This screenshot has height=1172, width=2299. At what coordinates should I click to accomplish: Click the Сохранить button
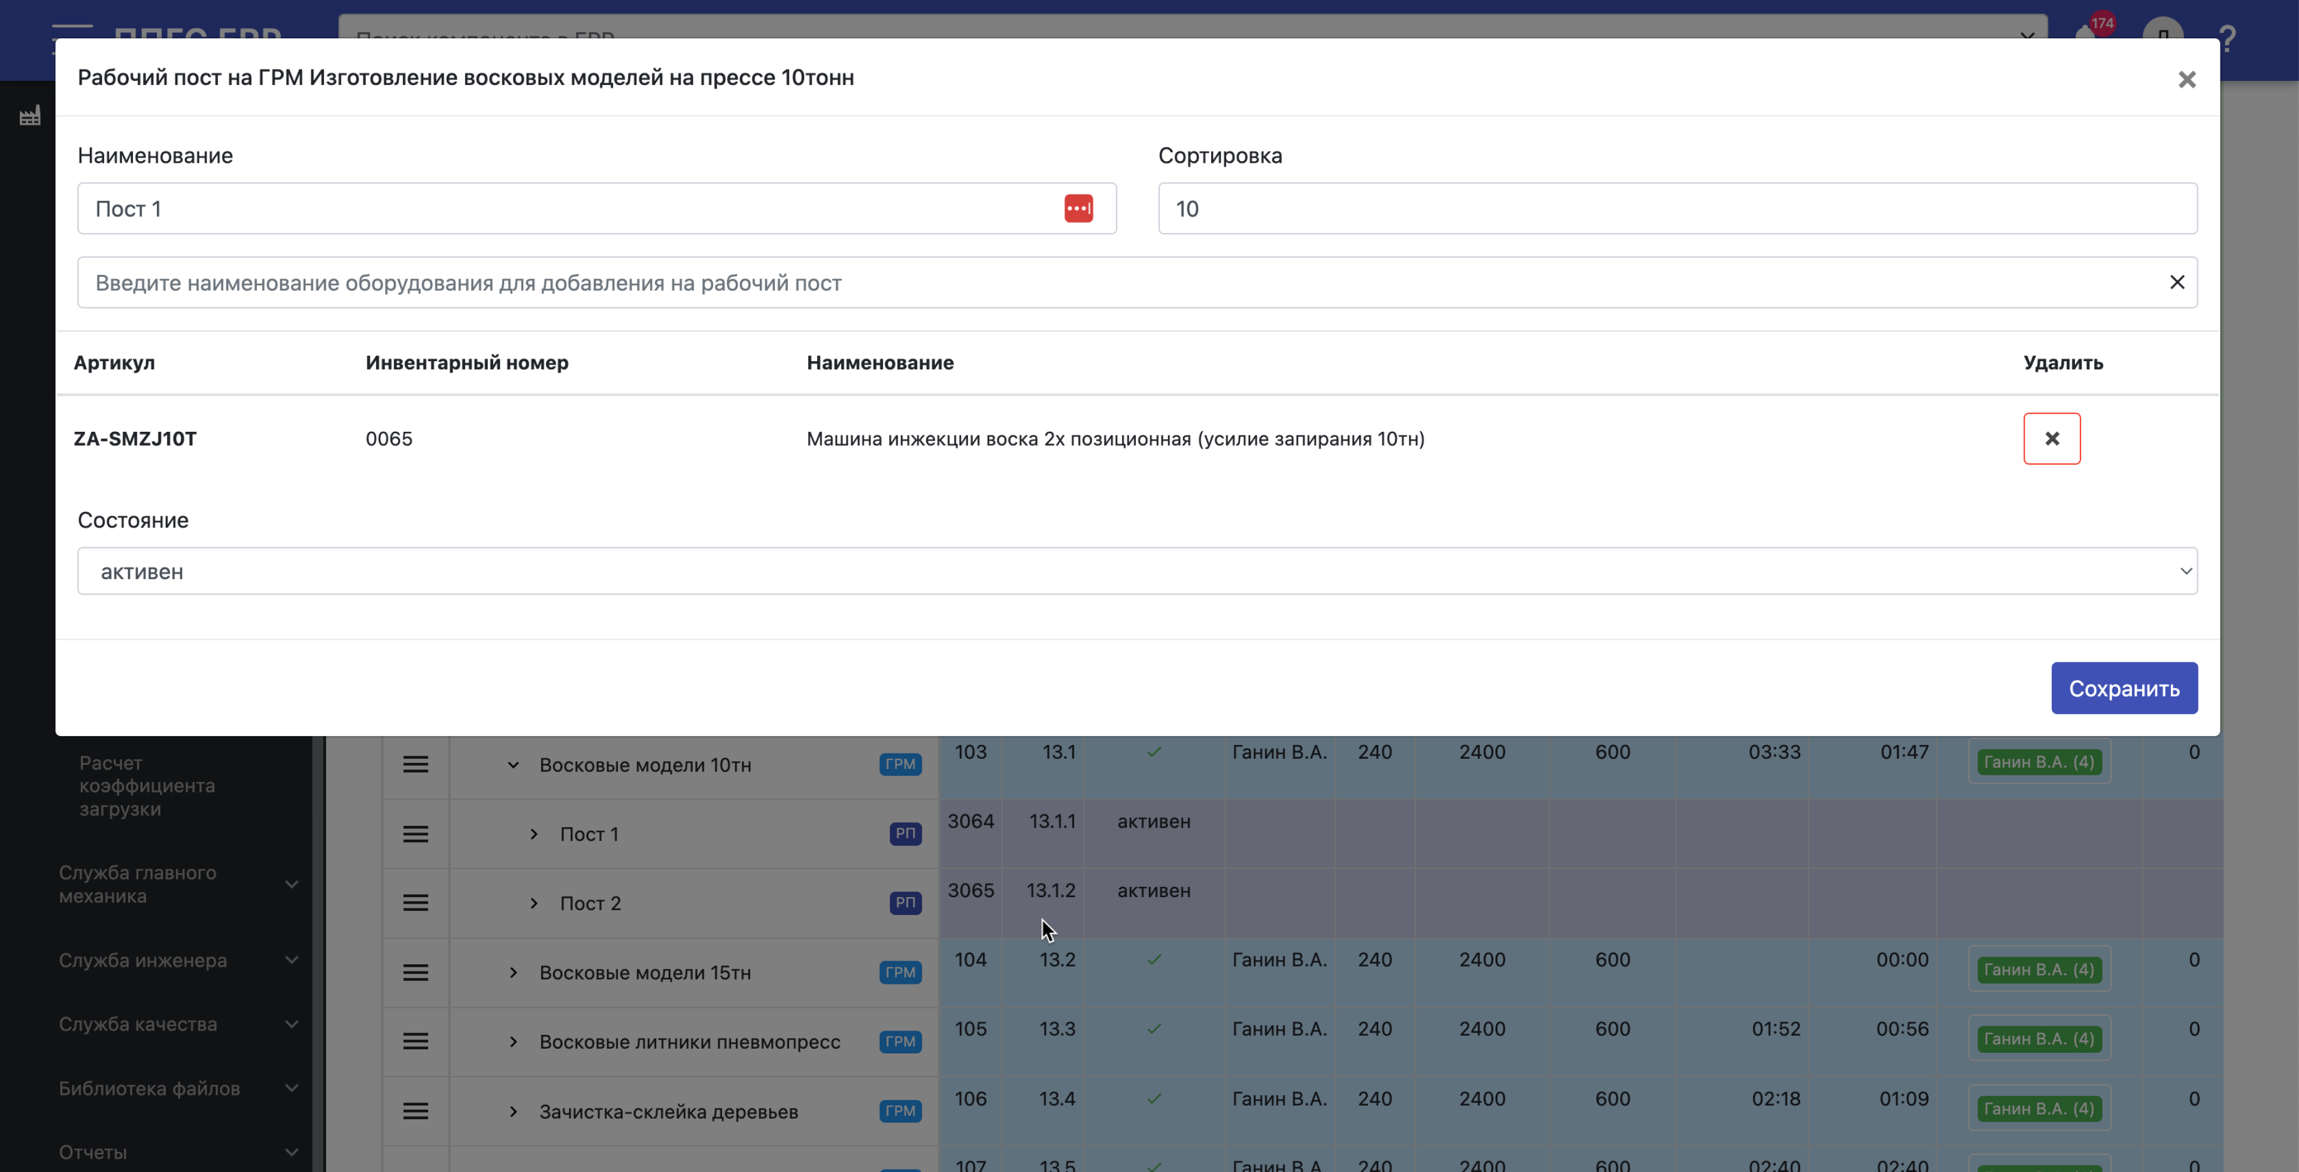2123,688
